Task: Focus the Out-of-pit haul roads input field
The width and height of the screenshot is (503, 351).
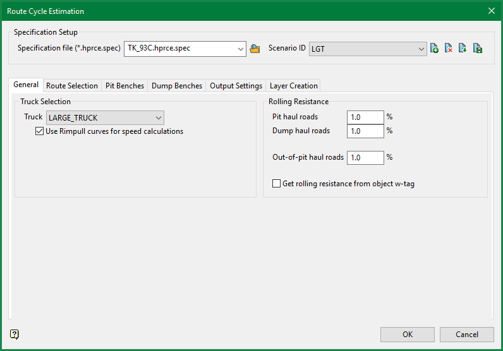Action: (365, 158)
